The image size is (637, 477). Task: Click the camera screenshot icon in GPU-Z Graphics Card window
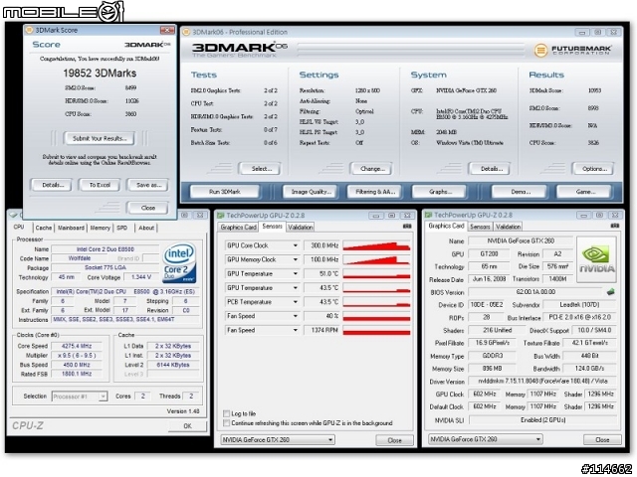point(615,226)
